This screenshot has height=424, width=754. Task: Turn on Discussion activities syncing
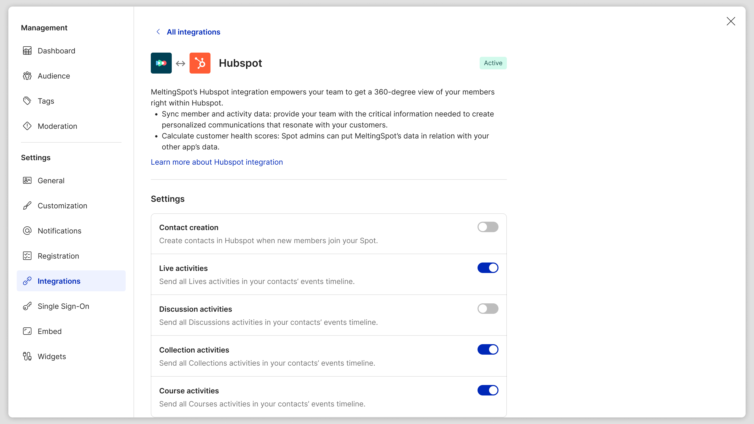[x=488, y=309]
